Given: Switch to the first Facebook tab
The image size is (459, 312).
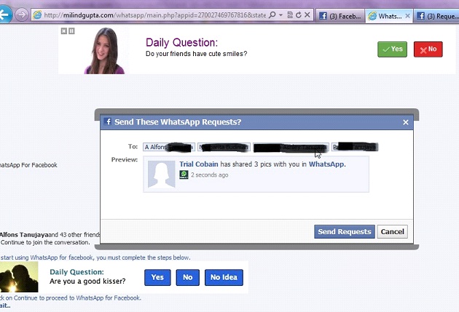Looking at the screenshot, I should [x=340, y=15].
